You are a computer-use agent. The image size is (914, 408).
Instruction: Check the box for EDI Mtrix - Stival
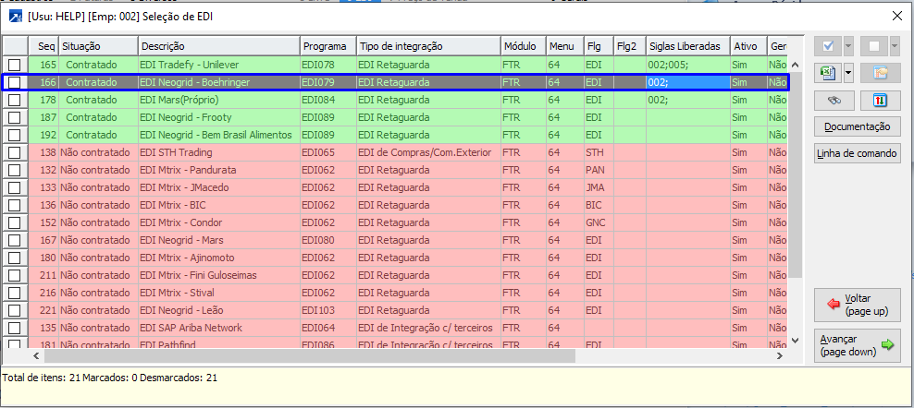point(15,293)
